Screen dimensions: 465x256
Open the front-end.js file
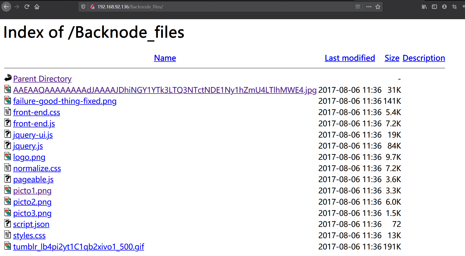[34, 124]
